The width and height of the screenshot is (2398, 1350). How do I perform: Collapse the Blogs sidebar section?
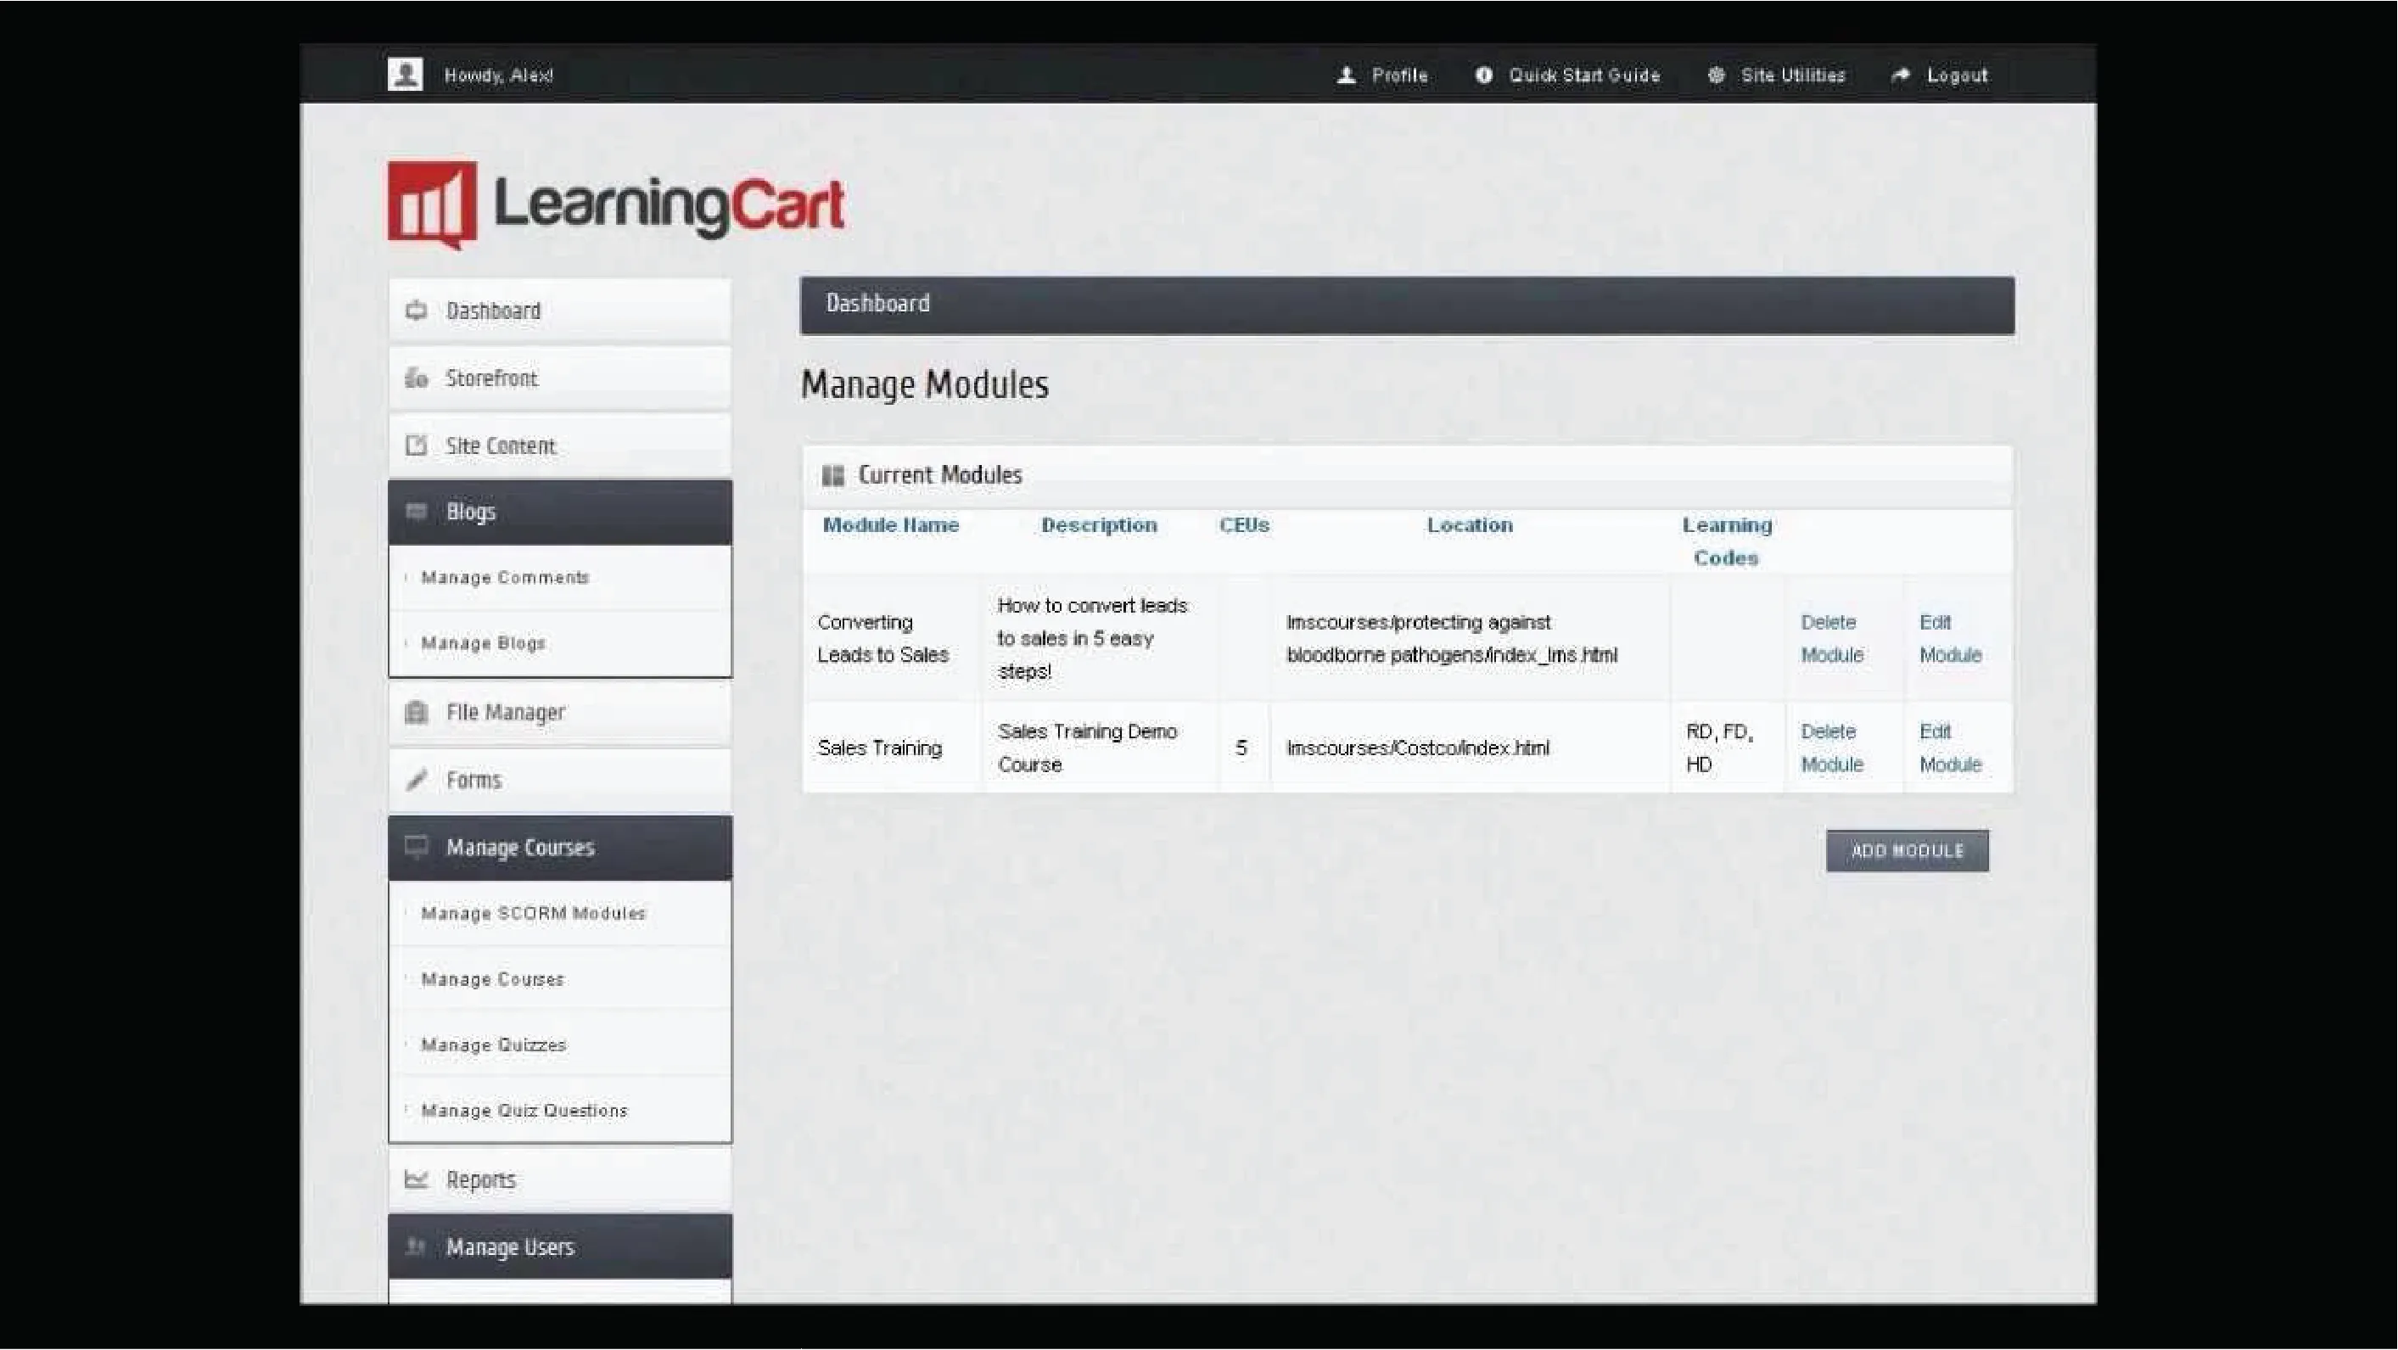559,512
